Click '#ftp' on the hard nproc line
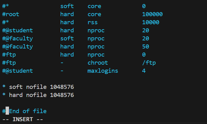The image size is (207, 124). [x=9, y=55]
